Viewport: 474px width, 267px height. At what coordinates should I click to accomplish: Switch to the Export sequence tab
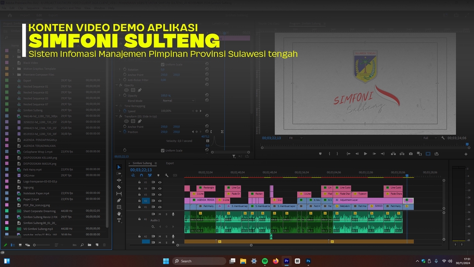point(170,163)
